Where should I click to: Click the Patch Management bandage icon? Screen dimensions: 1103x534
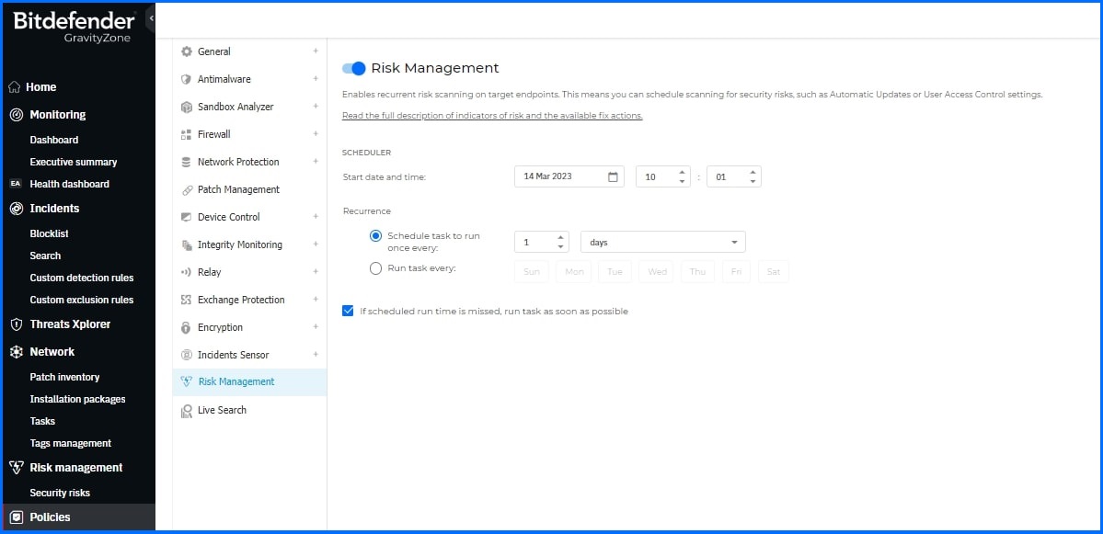coord(187,189)
